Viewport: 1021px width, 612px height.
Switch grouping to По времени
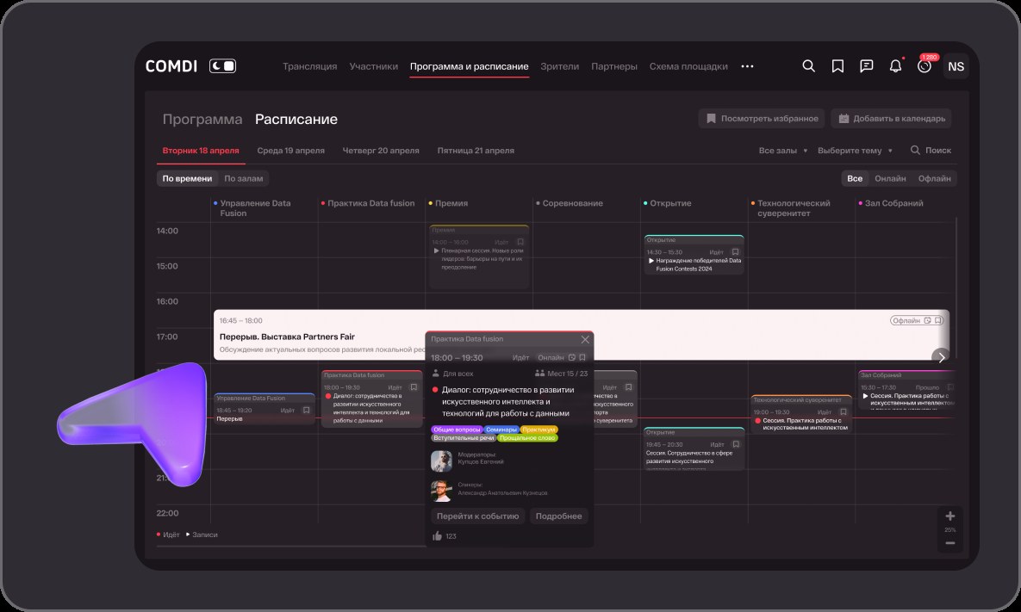coord(188,178)
